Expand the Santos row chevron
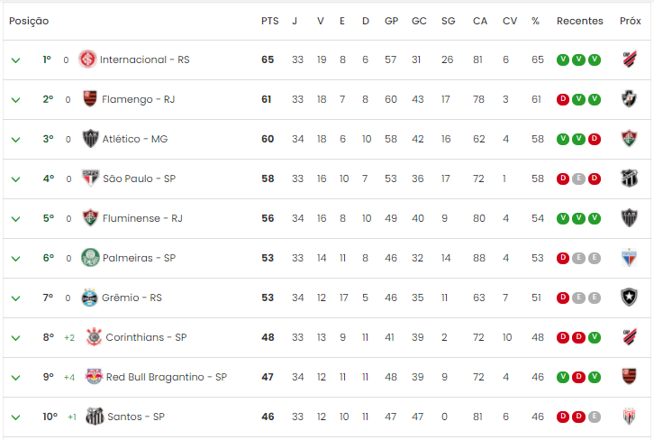The width and height of the screenshot is (654, 440). [16, 417]
